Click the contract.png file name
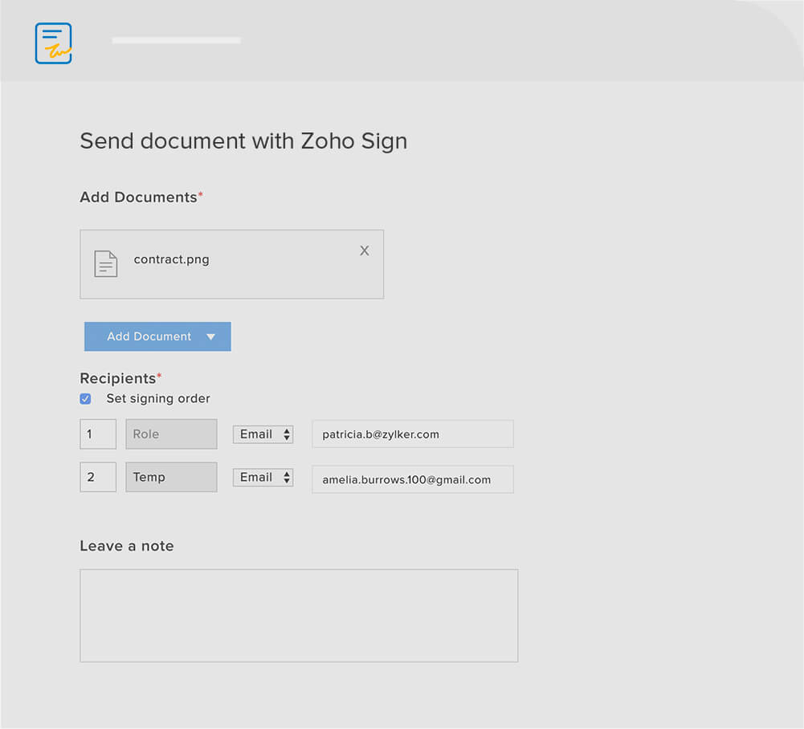Screen dimensions: 804x729 [171, 259]
